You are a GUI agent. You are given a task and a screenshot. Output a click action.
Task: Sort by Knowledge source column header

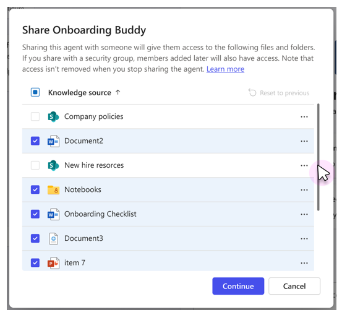click(80, 93)
